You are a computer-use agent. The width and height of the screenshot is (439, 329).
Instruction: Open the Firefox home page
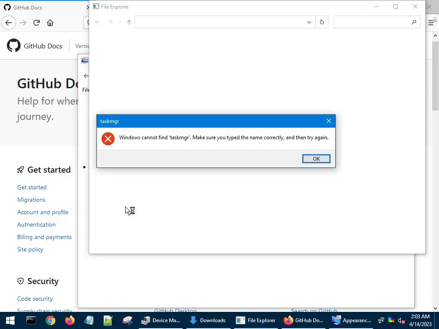pyautogui.click(x=50, y=23)
